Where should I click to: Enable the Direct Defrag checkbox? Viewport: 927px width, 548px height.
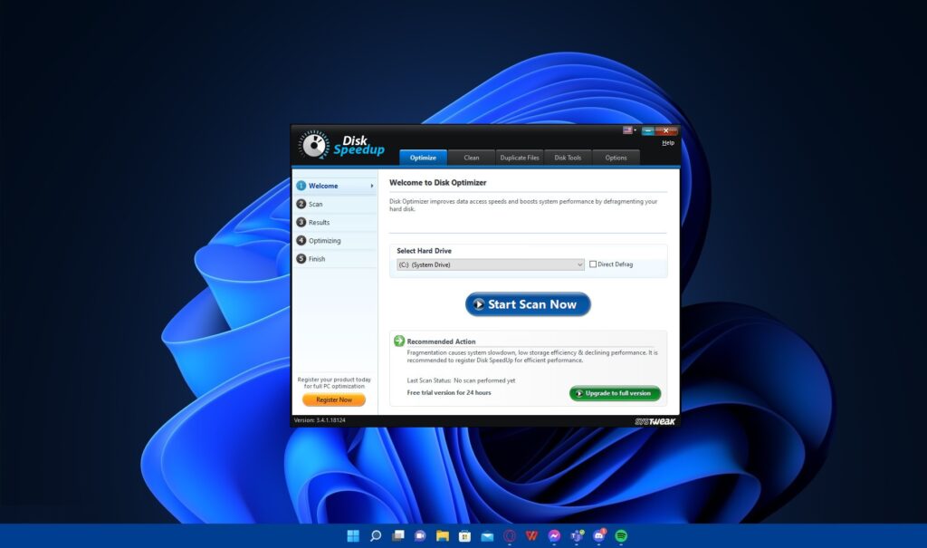(592, 264)
